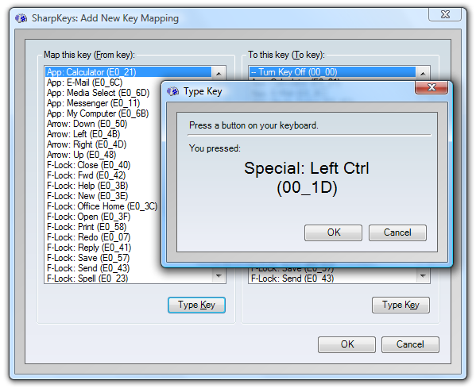Click the From key list scroll-up arrow
This screenshot has width=476, height=388.
pos(219,73)
